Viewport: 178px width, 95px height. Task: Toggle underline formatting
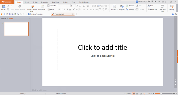[65, 9]
